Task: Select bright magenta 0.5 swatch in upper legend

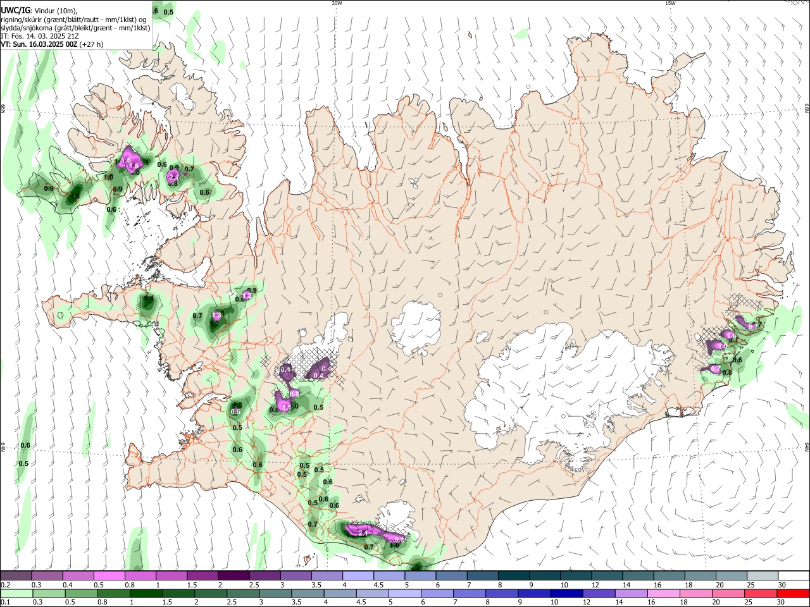Action: (109, 576)
